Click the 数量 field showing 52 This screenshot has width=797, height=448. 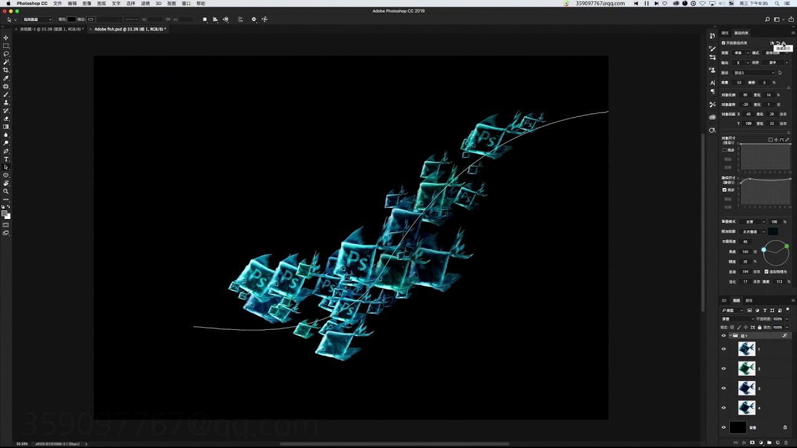[x=739, y=83]
